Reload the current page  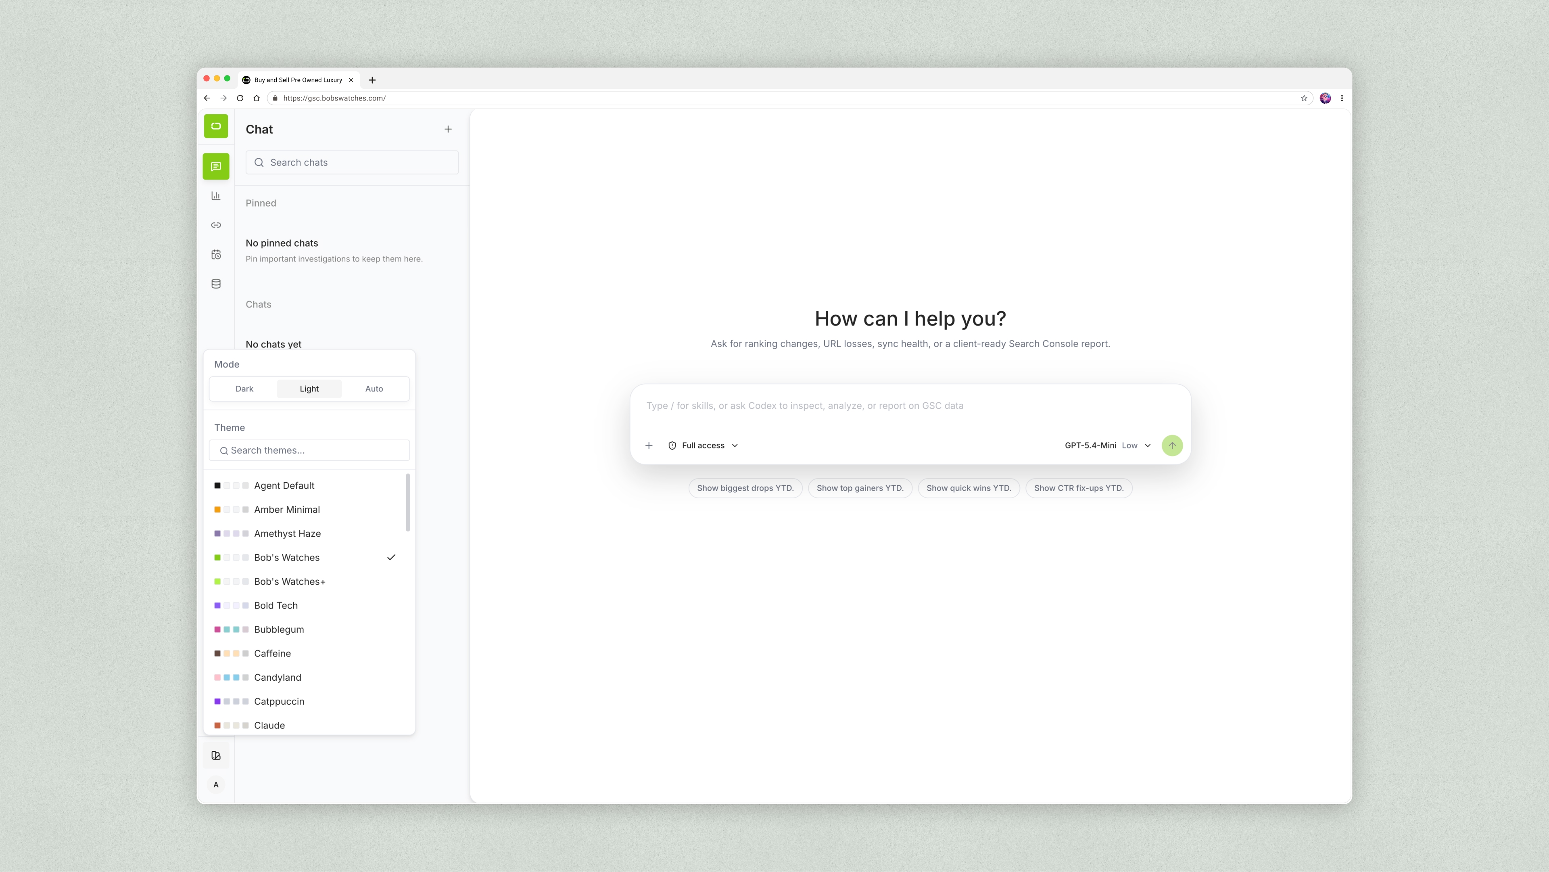click(240, 98)
